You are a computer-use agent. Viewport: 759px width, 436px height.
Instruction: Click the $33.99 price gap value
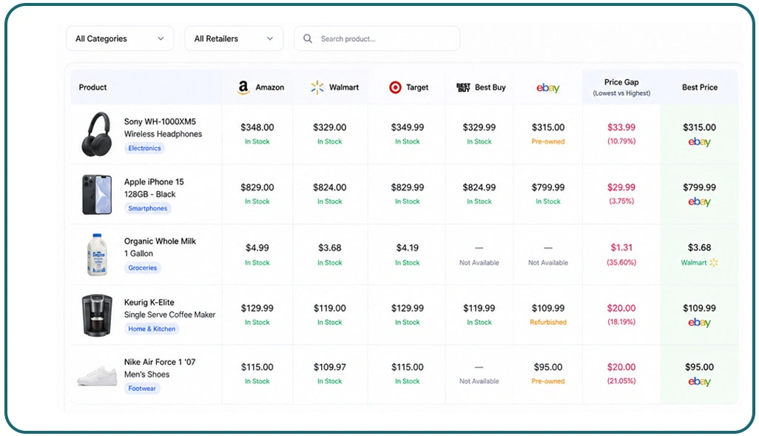(x=621, y=127)
